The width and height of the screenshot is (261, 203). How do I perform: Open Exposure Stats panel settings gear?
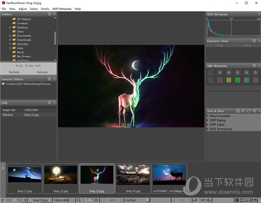254,41
